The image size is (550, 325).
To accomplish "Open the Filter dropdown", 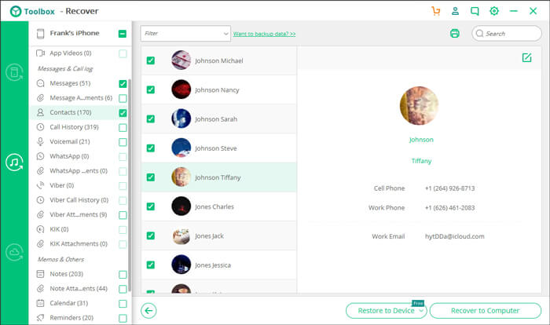I will pyautogui.click(x=185, y=34).
